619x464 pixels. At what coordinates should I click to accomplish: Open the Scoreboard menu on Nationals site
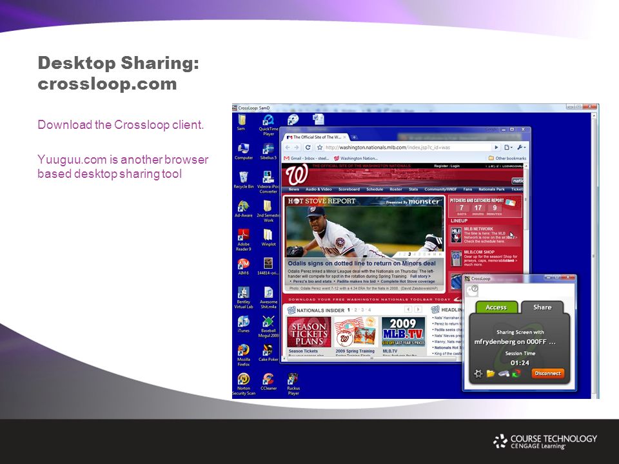click(349, 189)
